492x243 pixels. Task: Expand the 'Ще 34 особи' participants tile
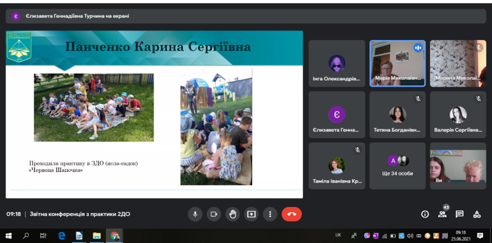click(397, 165)
